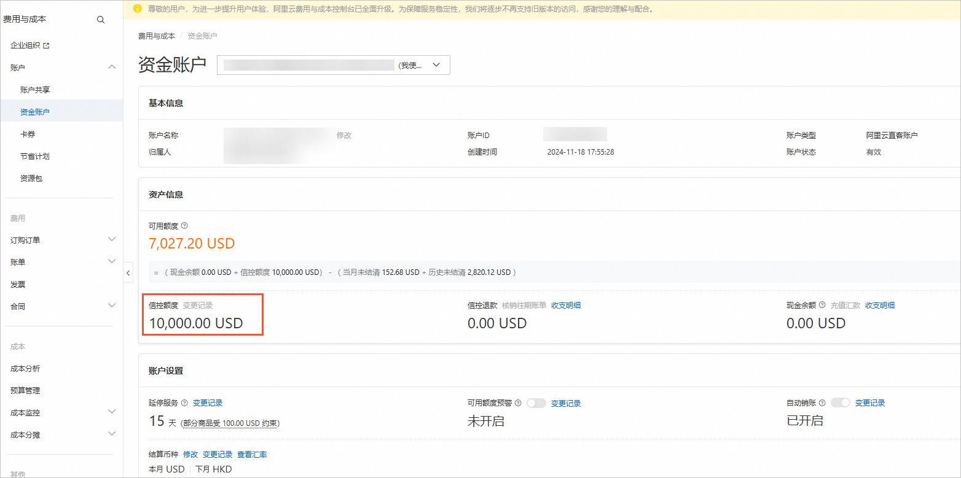This screenshot has height=478, width=961.
Task: Open 变更记录 beside 自动销账 switch
Action: (x=870, y=403)
